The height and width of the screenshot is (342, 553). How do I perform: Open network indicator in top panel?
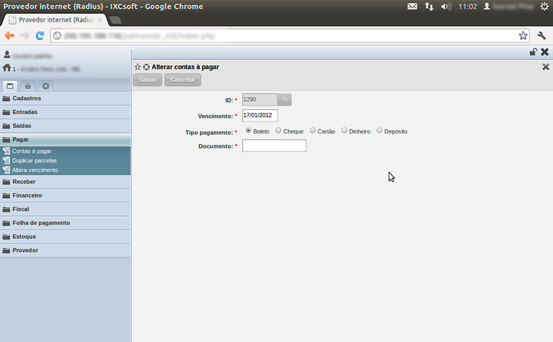[x=429, y=6]
